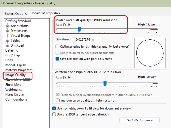Select Material Properties in the list

point(19,70)
